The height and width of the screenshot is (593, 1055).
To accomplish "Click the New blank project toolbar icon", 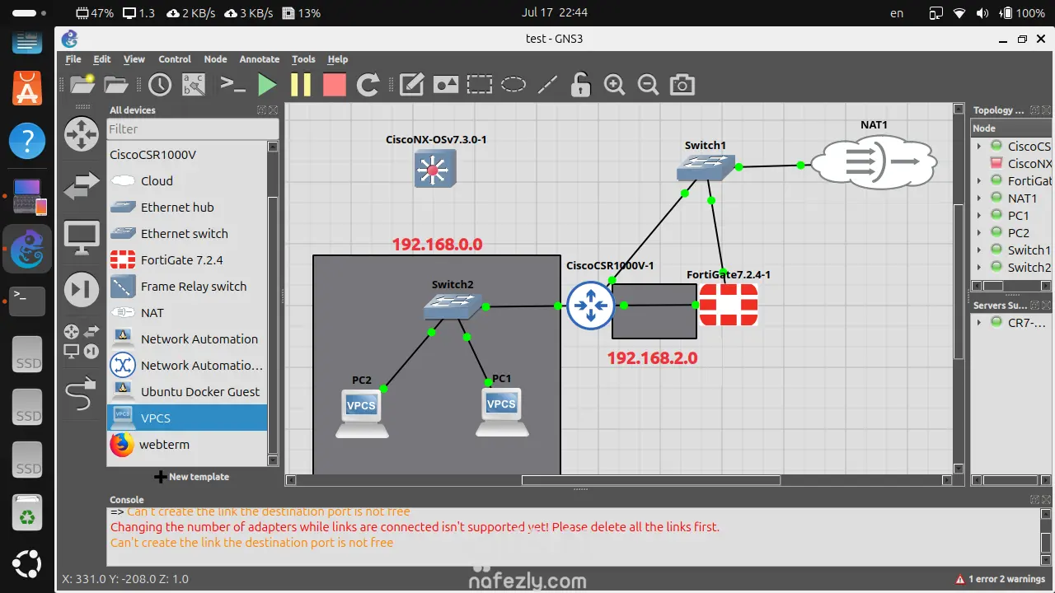I will [82, 84].
